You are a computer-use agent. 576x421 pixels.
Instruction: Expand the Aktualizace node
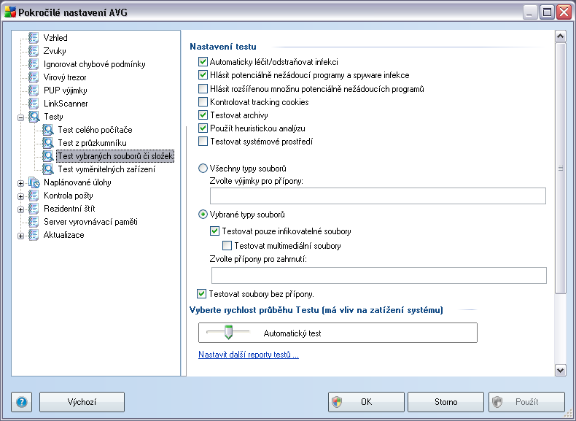tap(21, 236)
